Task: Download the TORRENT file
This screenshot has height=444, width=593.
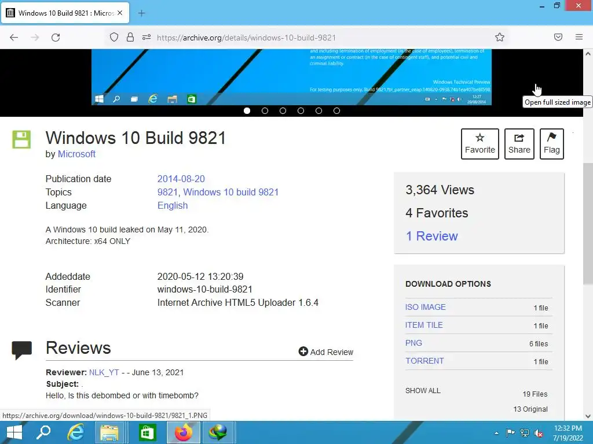Action: pos(424,361)
